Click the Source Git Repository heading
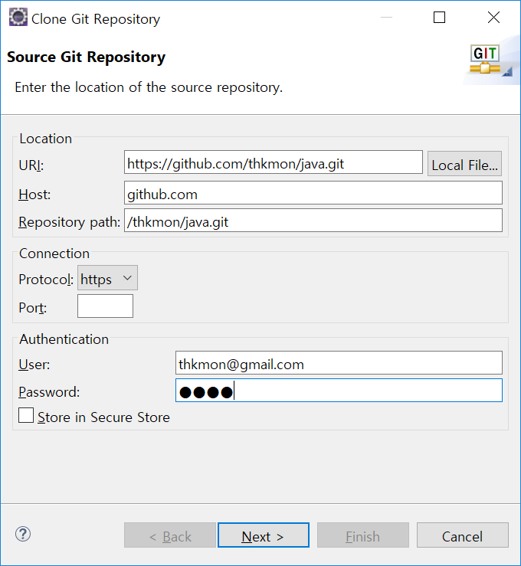The height and width of the screenshot is (566, 521). (86, 57)
